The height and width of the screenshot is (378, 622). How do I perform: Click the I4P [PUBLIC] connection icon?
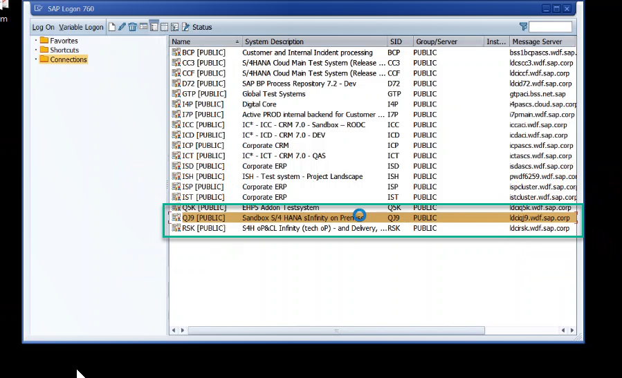coord(176,104)
